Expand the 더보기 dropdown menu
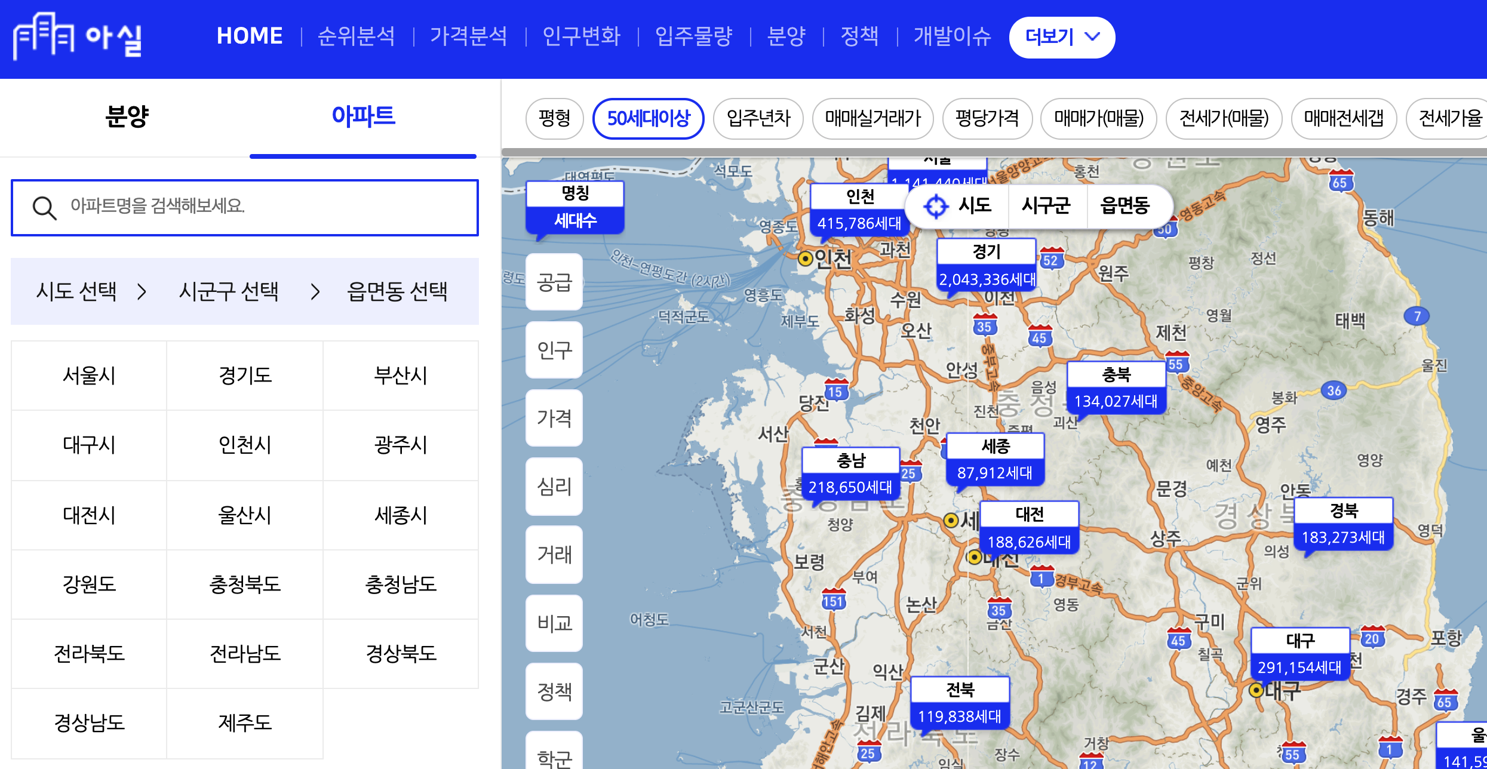The image size is (1487, 769). tap(1061, 37)
